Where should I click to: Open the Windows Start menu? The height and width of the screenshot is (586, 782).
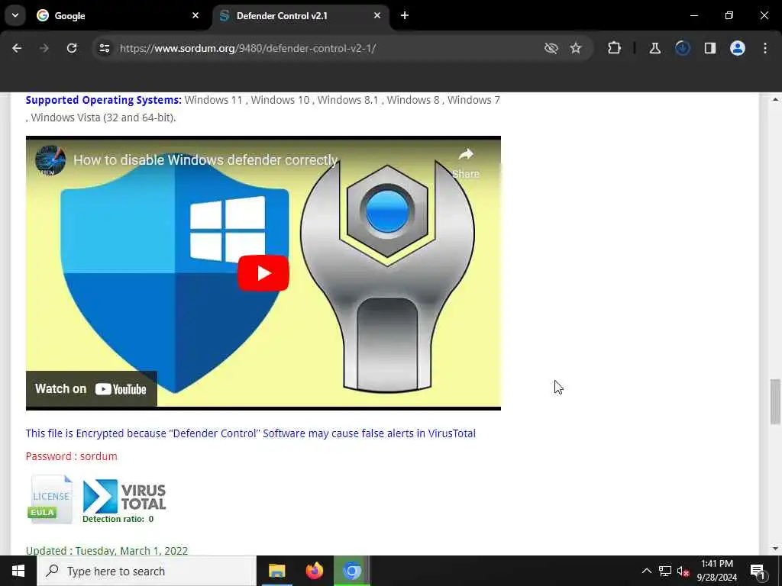[18, 571]
